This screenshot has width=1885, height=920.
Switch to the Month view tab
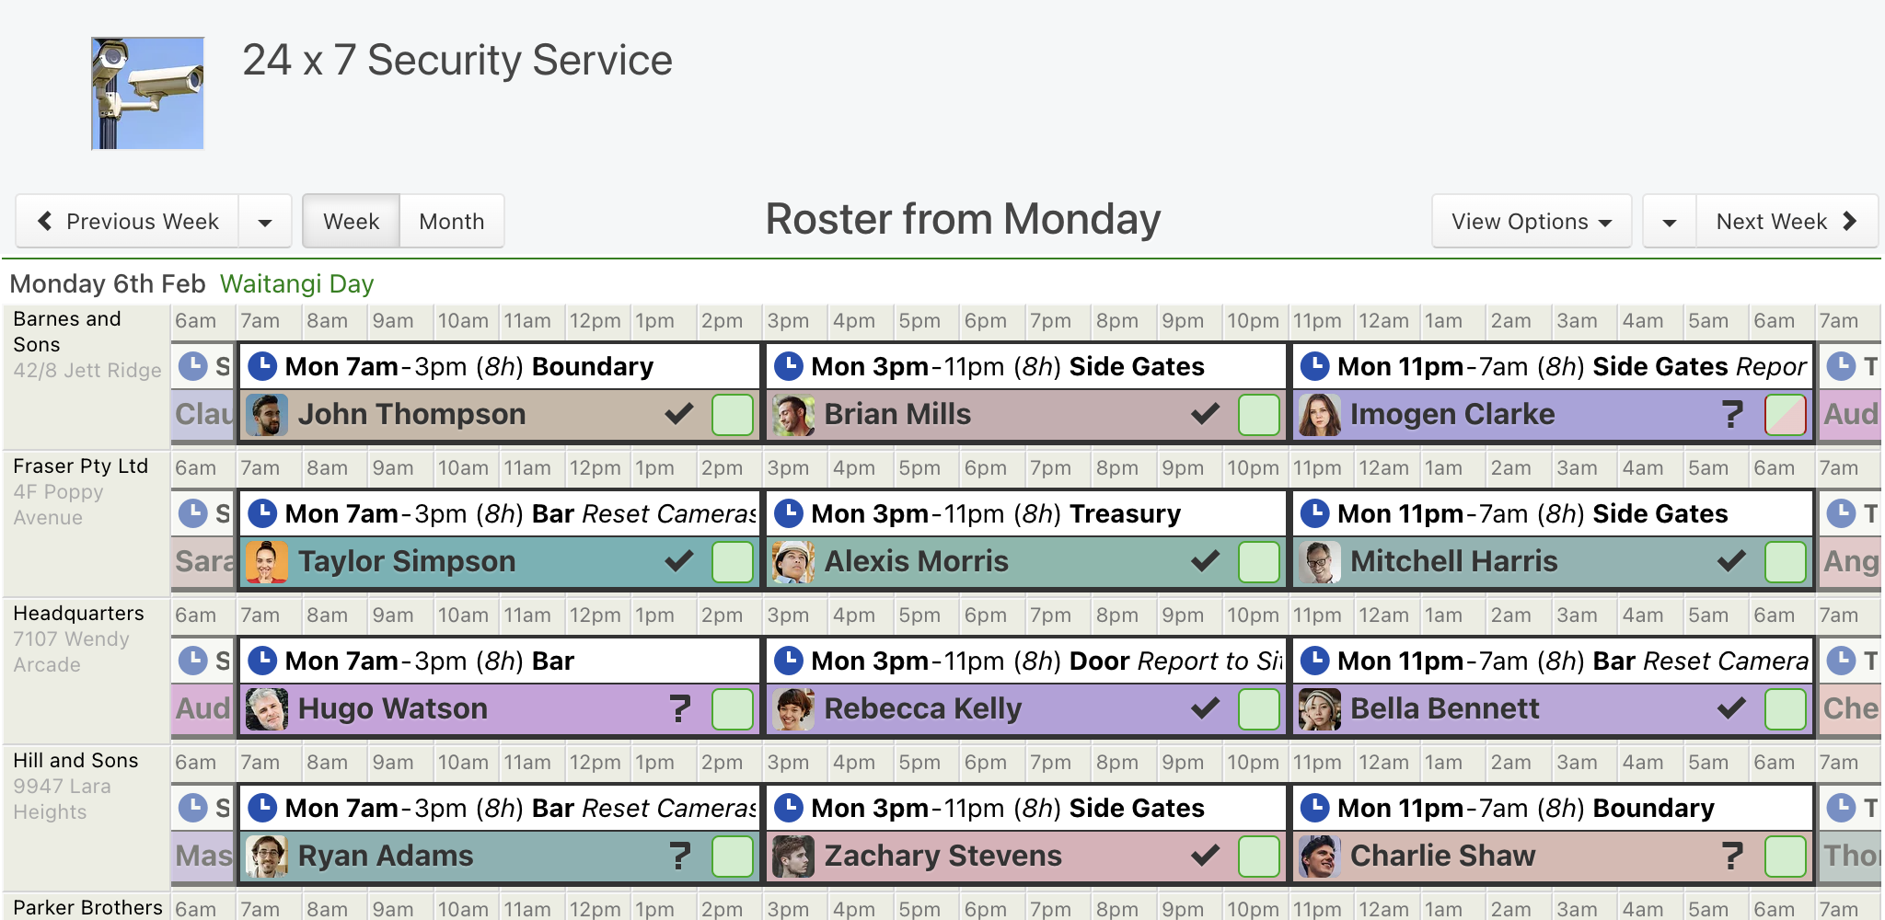pyautogui.click(x=452, y=221)
